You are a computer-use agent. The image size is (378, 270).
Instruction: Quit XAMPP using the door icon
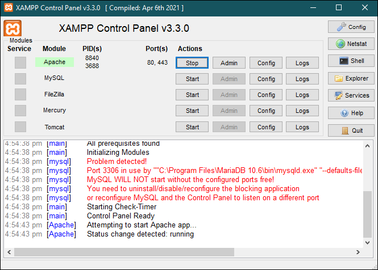coord(350,130)
